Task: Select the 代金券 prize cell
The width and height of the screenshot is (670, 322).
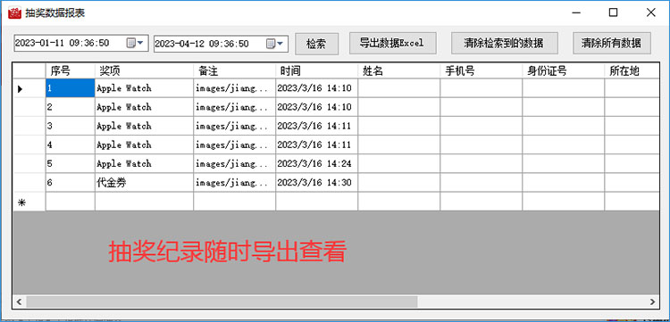Action: click(144, 183)
